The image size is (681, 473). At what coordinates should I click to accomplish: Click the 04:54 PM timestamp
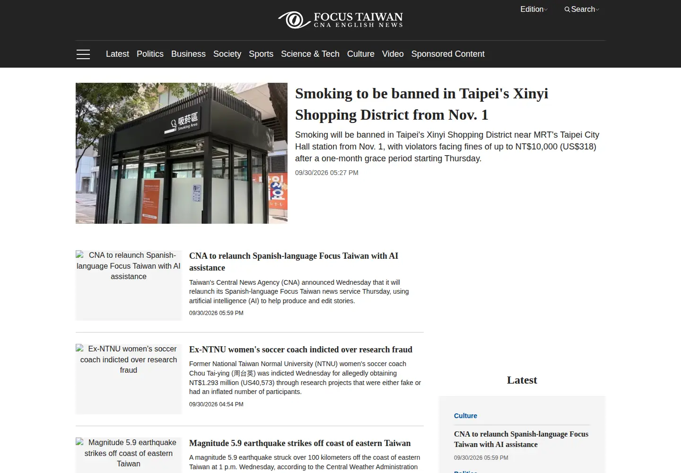click(x=216, y=404)
